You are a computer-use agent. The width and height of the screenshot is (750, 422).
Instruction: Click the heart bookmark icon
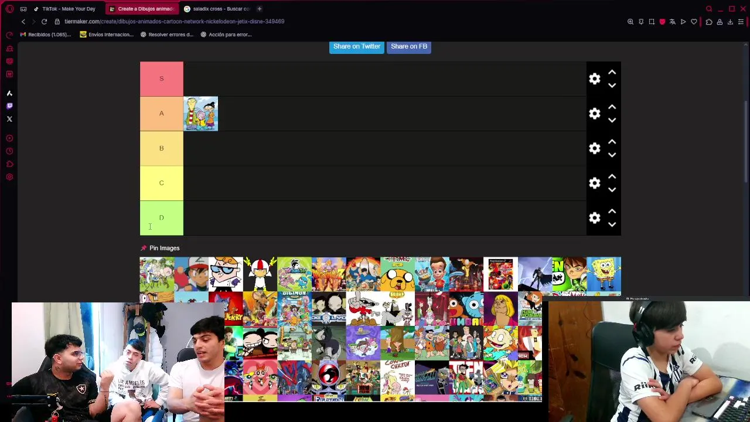pyautogui.click(x=694, y=22)
